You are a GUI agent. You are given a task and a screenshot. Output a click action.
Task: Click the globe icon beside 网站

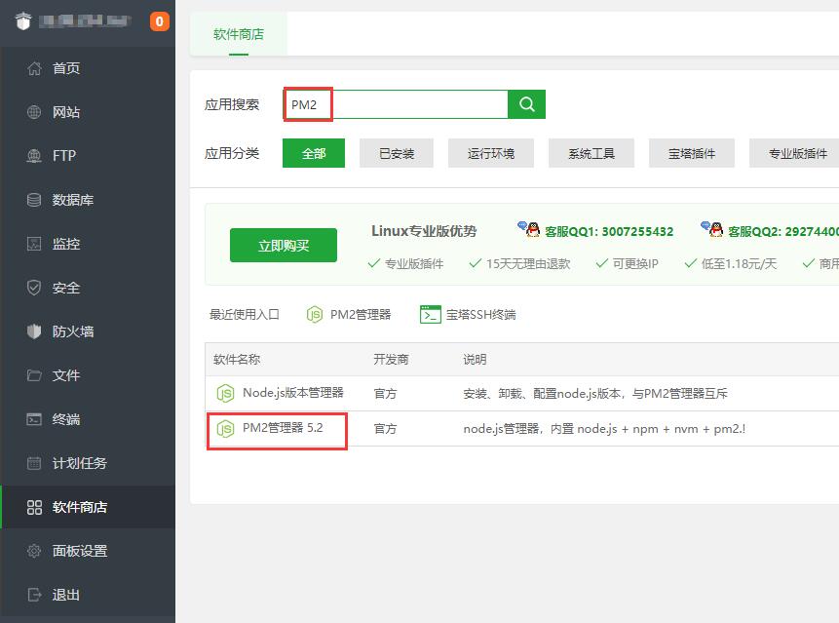34,112
